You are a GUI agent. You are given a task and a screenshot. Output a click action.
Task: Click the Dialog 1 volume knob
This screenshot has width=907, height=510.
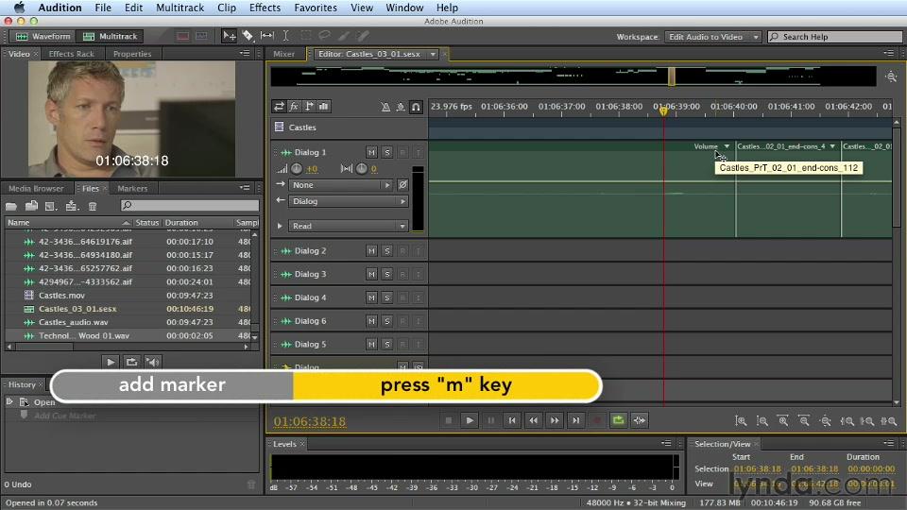coord(296,169)
